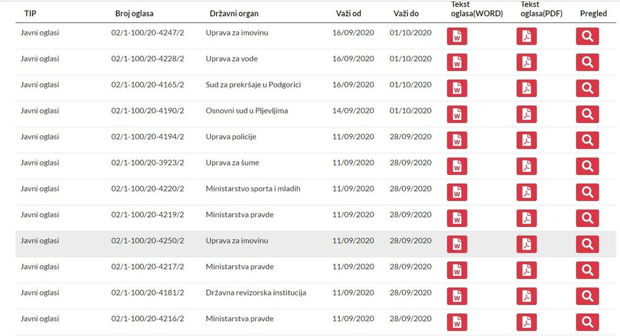Click magnifier icon for Uprava za šume
Screen dimensions: 620x336
click(x=587, y=166)
